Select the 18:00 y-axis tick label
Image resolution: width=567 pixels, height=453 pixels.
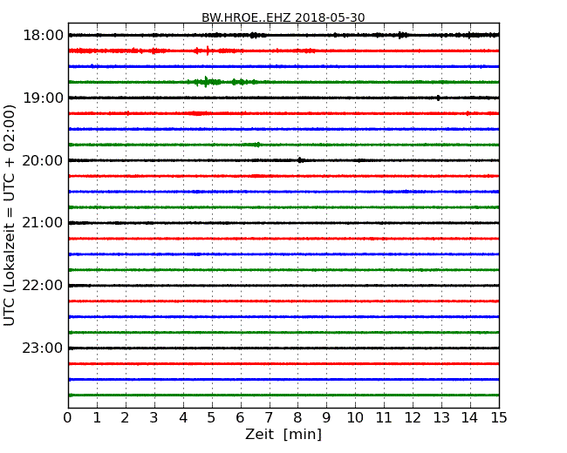pos(43,36)
